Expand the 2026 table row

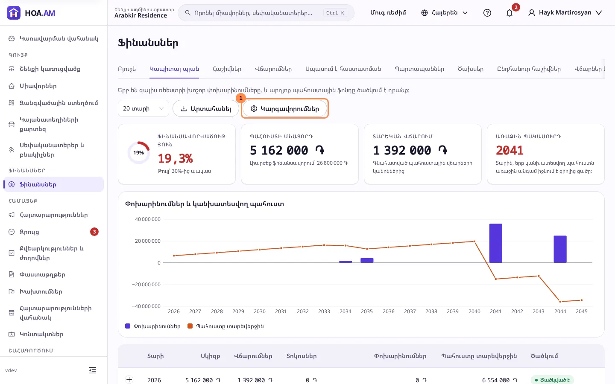pyautogui.click(x=129, y=380)
